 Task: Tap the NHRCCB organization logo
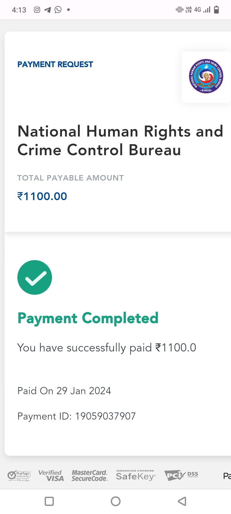tap(206, 77)
